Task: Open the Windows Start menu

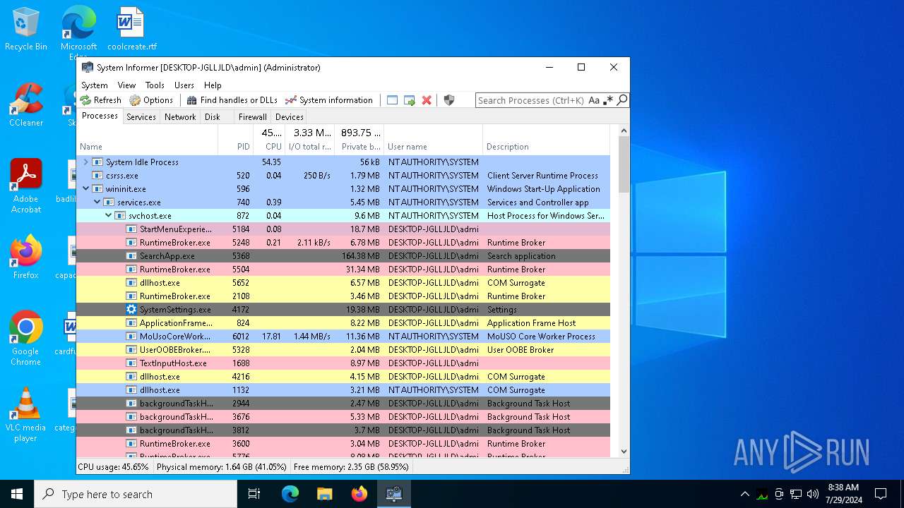Action: point(17,494)
